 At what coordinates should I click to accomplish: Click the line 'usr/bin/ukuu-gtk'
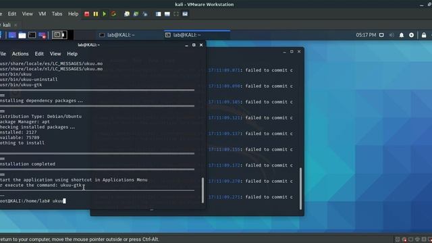pos(21,84)
